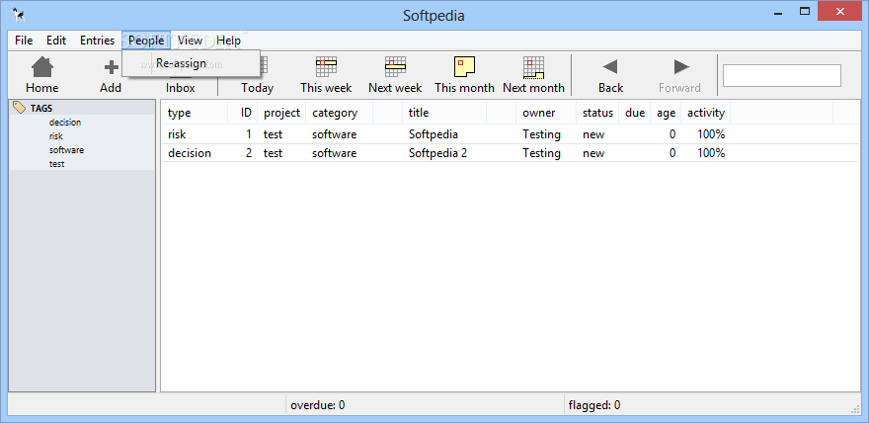Show This month calendar view

tap(464, 75)
